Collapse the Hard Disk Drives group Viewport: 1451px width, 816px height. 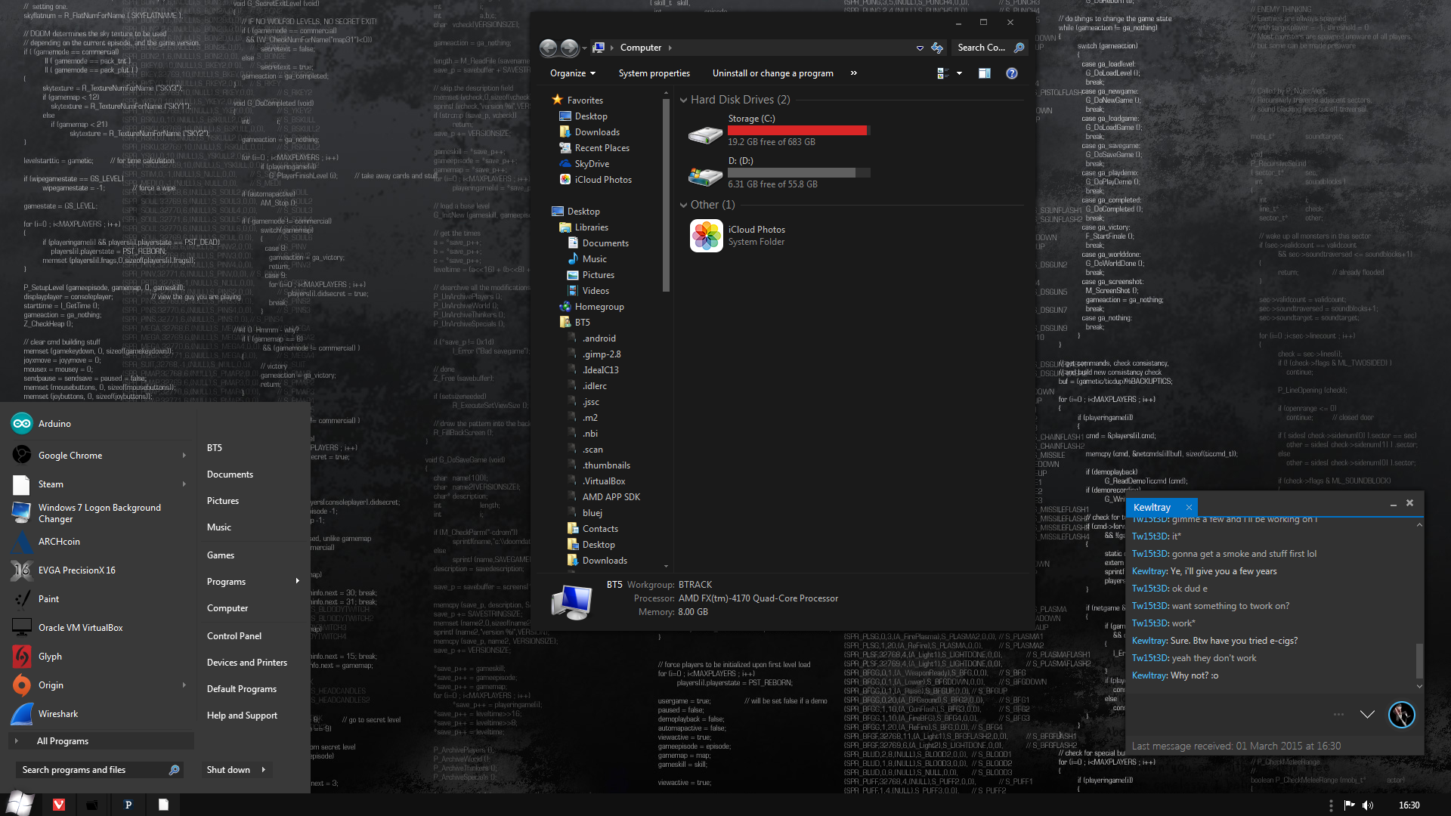[x=683, y=100]
